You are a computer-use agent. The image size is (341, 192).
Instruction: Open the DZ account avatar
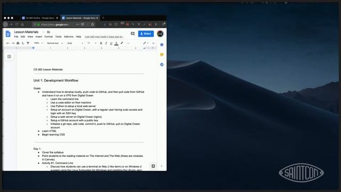pyautogui.click(x=160, y=34)
